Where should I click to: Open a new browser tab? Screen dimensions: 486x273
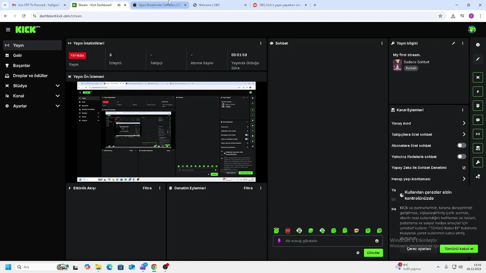point(315,5)
